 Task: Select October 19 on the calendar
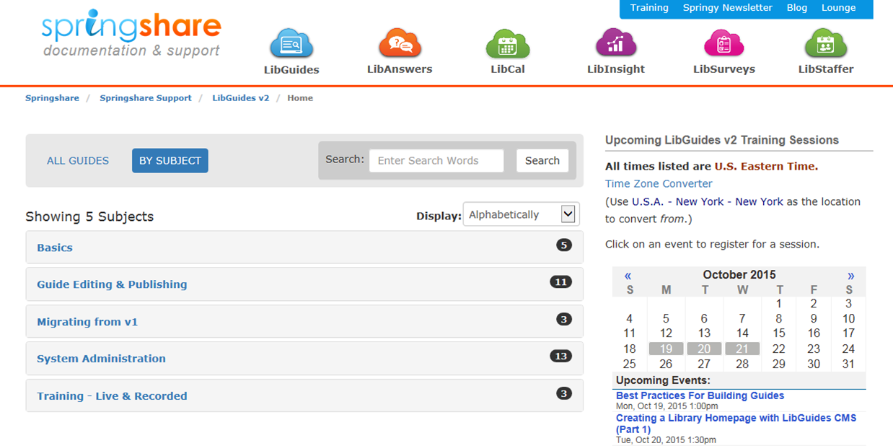tap(666, 349)
